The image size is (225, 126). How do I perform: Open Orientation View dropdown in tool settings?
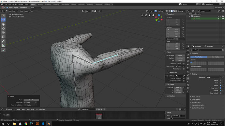[36, 7]
